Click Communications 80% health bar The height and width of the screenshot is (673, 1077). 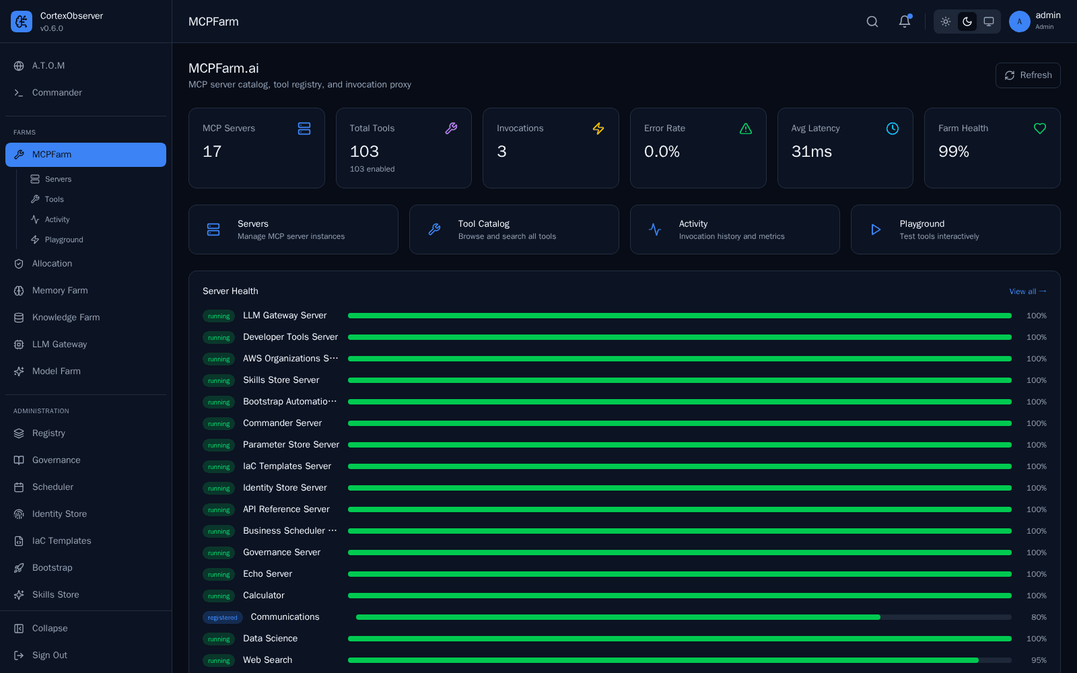(x=684, y=617)
